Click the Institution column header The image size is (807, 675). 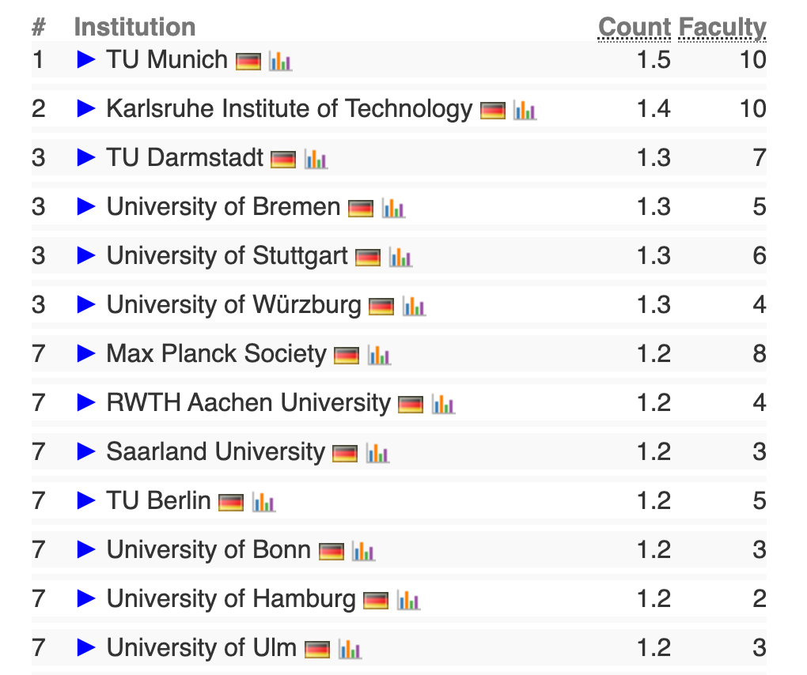click(x=135, y=26)
